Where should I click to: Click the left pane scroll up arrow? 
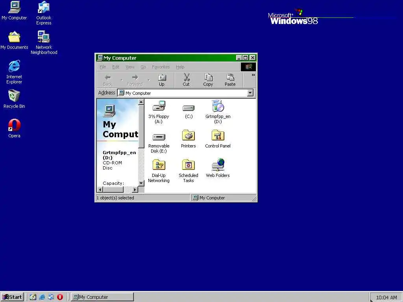(141, 102)
